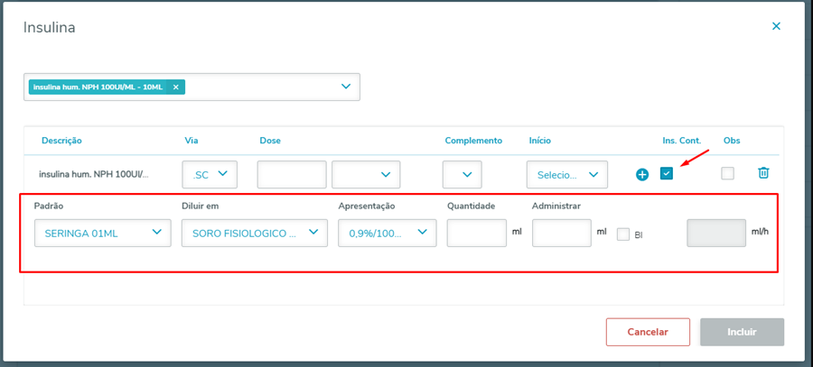The image size is (813, 367).
Task: Open the Via .SC dropdown
Action: coord(210,174)
